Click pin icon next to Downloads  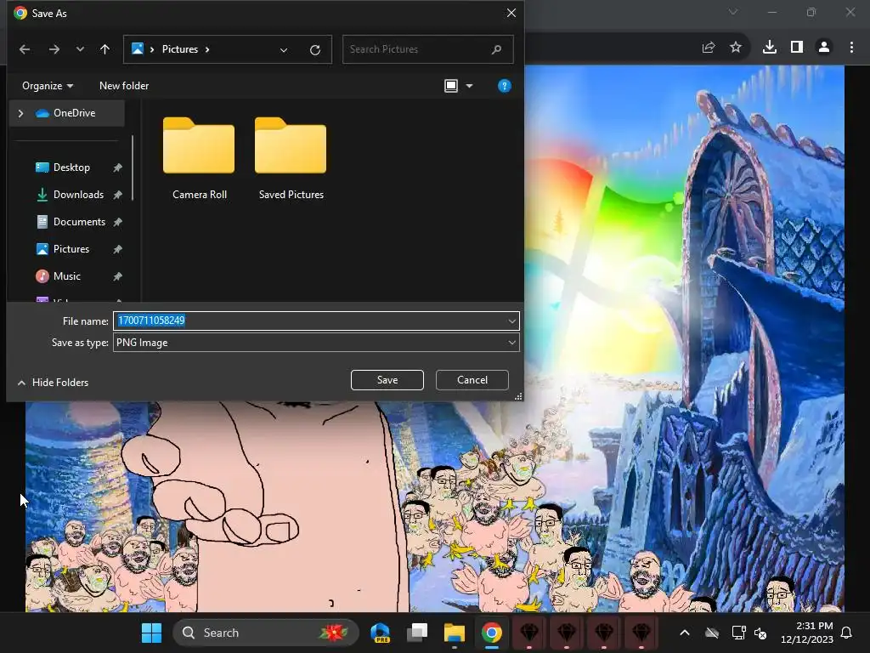(x=117, y=195)
